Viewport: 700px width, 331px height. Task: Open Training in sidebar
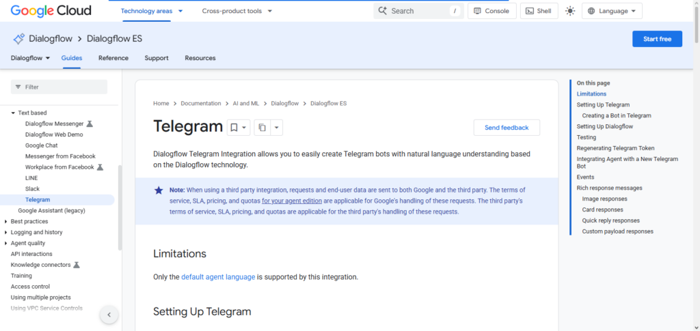click(21, 276)
